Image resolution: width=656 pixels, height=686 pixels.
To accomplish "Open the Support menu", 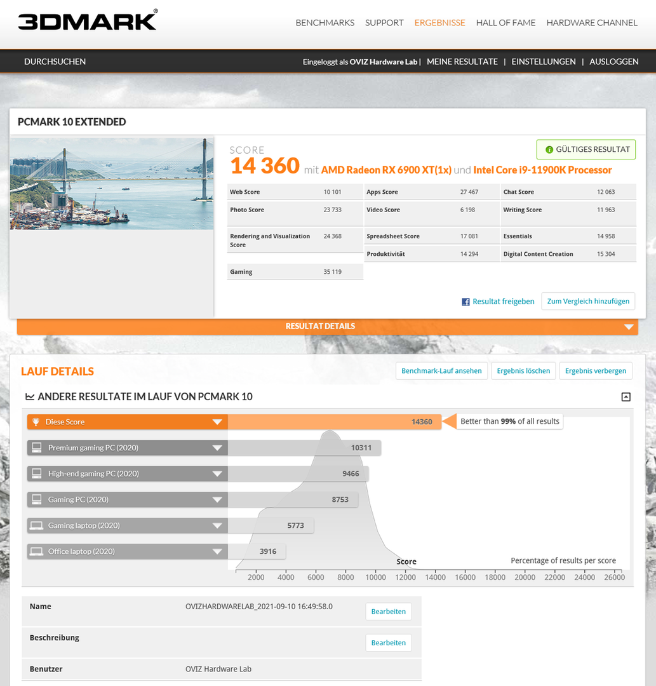I will [x=384, y=23].
